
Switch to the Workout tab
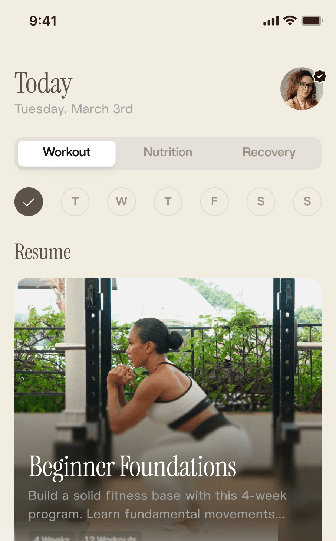tap(67, 153)
